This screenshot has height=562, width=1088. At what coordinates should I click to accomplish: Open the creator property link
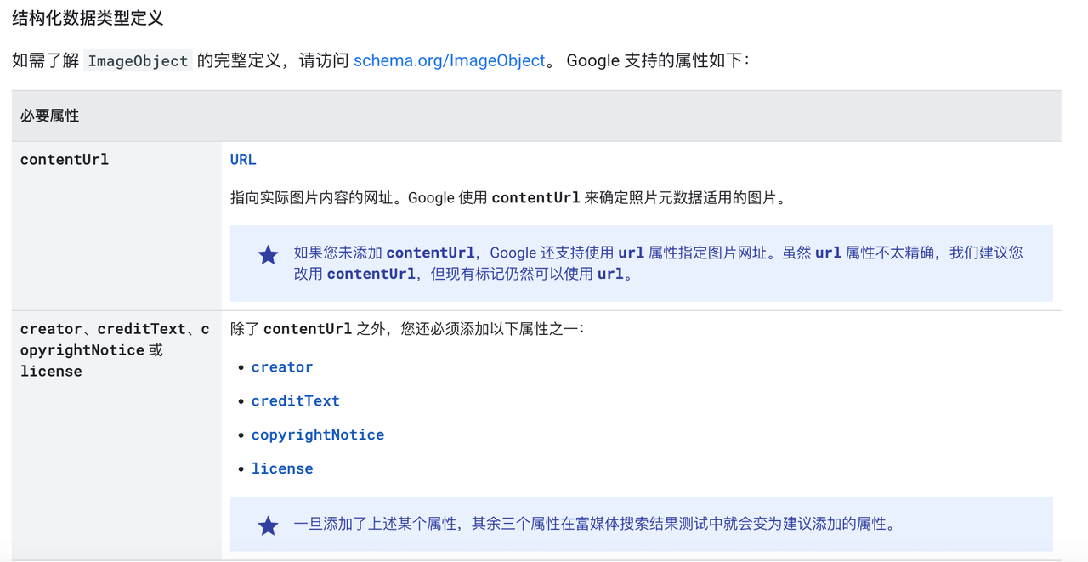pyautogui.click(x=282, y=367)
